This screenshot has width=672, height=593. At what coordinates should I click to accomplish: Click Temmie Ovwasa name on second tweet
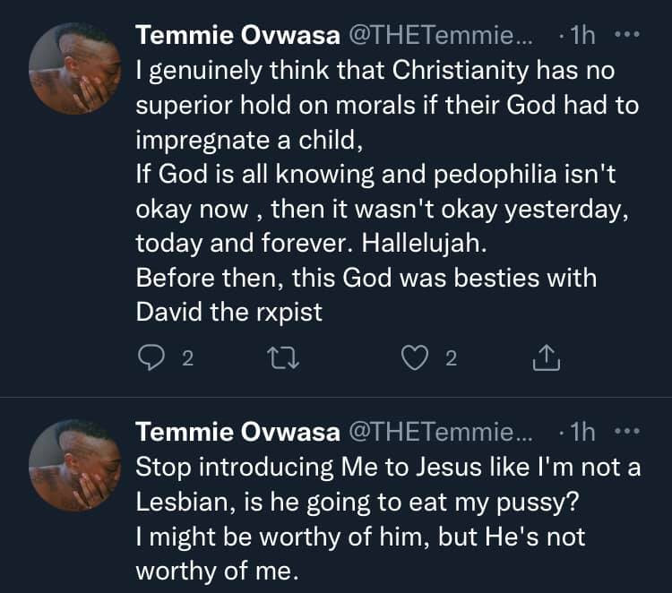click(x=237, y=433)
